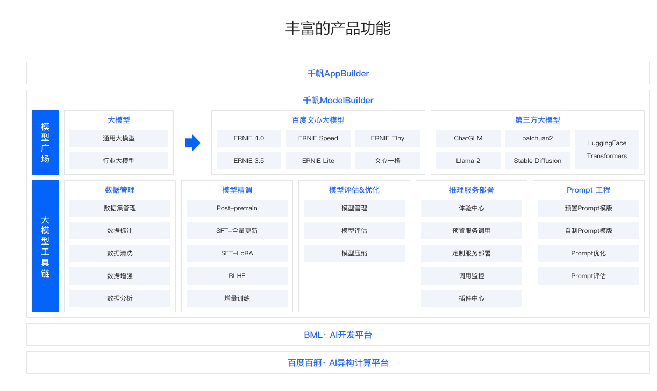
Task: Select ERNIE Speed model
Action: point(318,138)
